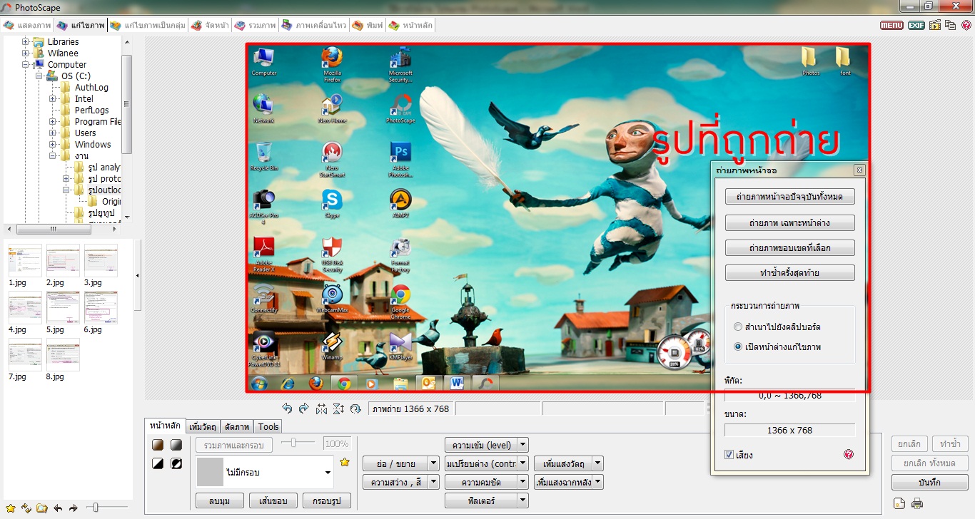Screen dimensions: 975x519
Task: Open the EXIF info icon
Action: pyautogui.click(x=916, y=25)
